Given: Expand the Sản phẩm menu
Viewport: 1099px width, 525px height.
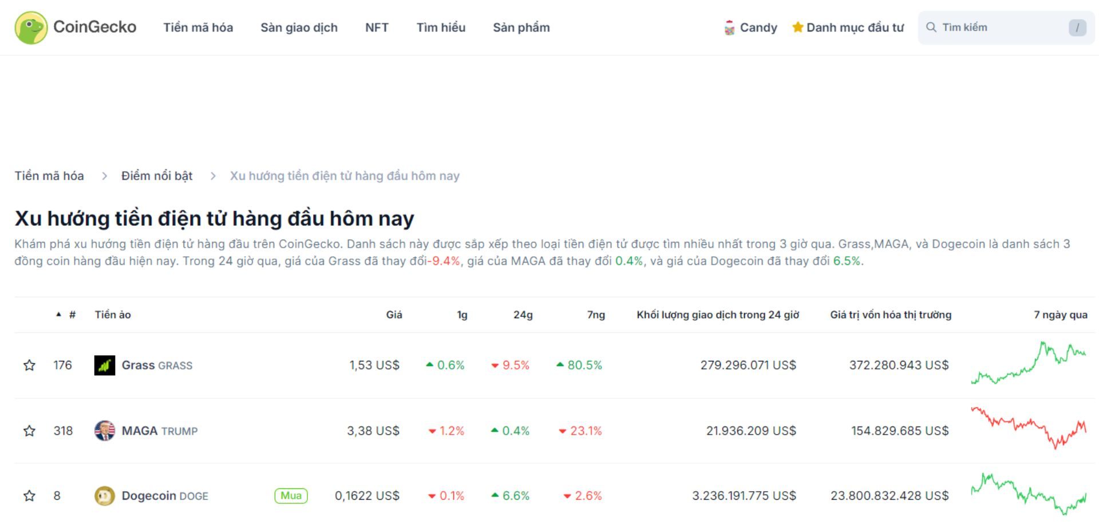Looking at the screenshot, I should 521,27.
